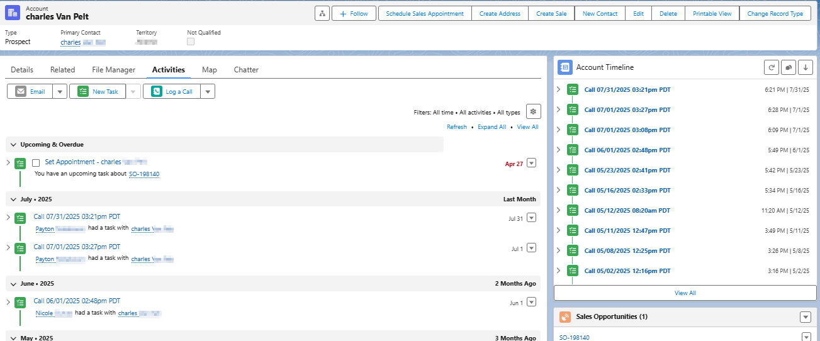Open the Sales Opportunities panel dropdown

pyautogui.click(x=806, y=317)
